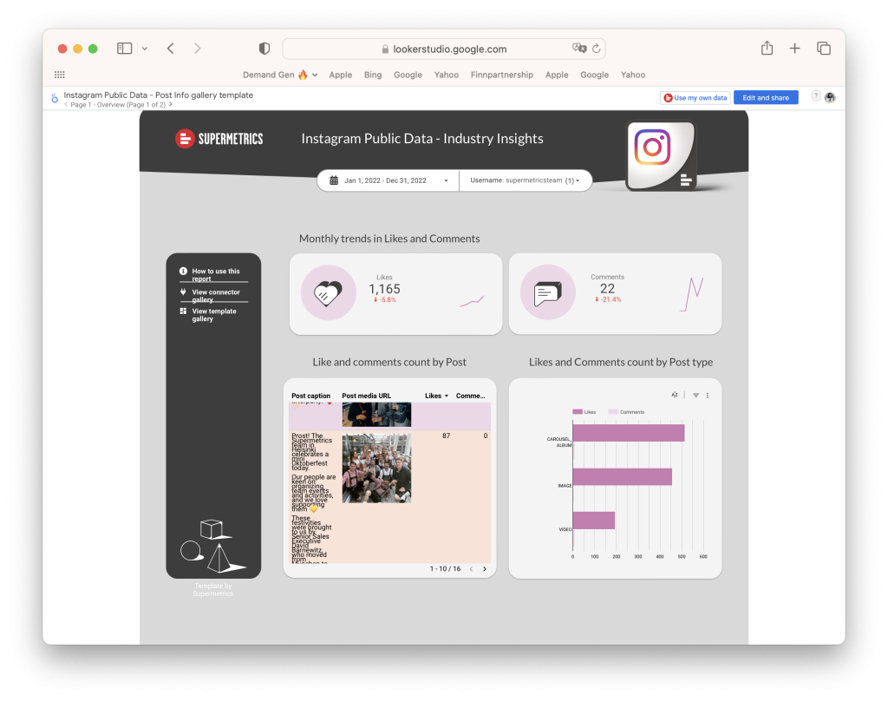The image size is (888, 701).
Task: Sort table by Likes column dropdown
Action: click(436, 396)
